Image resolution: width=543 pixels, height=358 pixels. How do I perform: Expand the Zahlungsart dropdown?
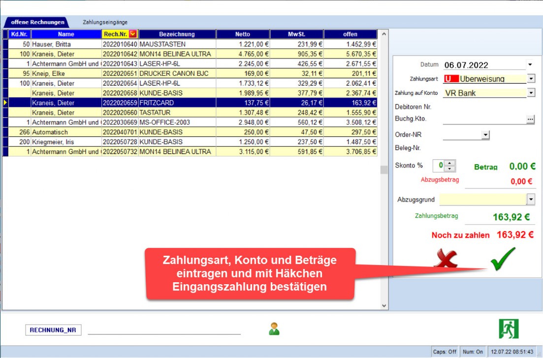(x=531, y=78)
